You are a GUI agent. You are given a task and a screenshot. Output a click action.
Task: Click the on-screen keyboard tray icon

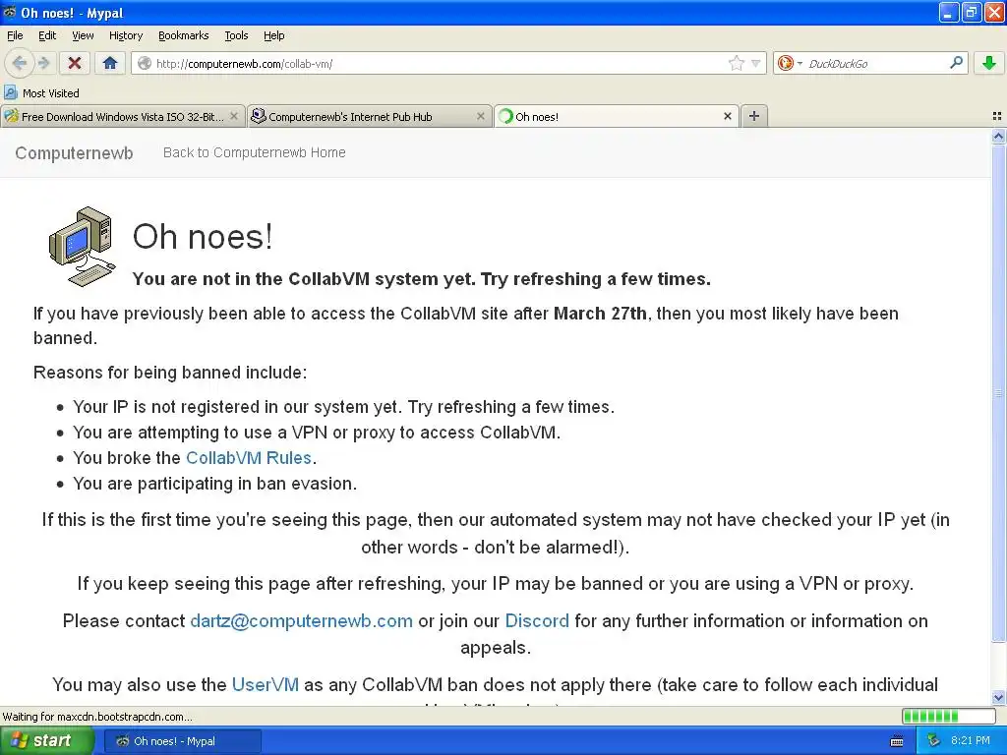897,741
